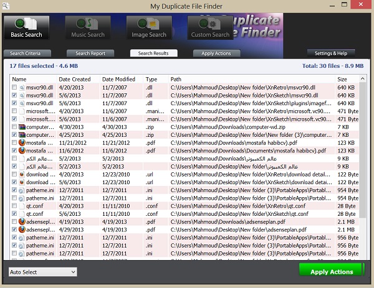Click the green Apply Actions button
Image resolution: width=374 pixels, height=288 pixels.
(x=330, y=270)
